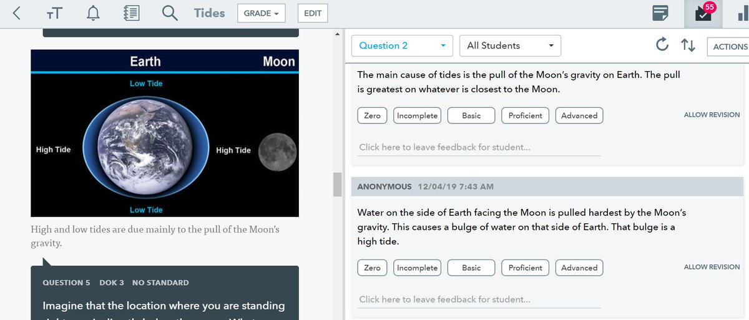Grade first response as Incomplete

coord(418,115)
